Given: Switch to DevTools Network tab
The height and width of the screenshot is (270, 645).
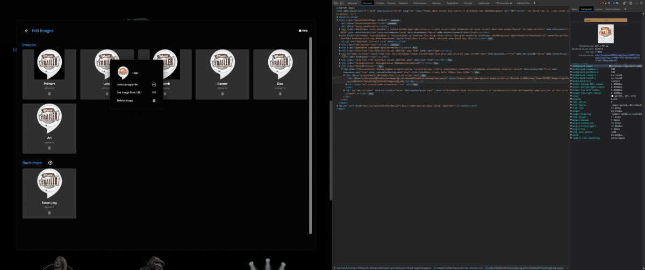Looking at the screenshot, I should coord(403,3).
